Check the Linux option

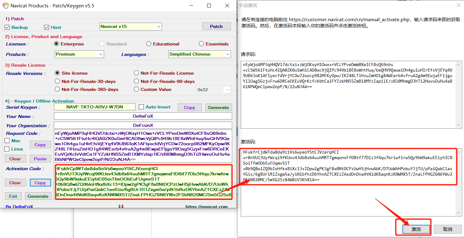[7, 149]
